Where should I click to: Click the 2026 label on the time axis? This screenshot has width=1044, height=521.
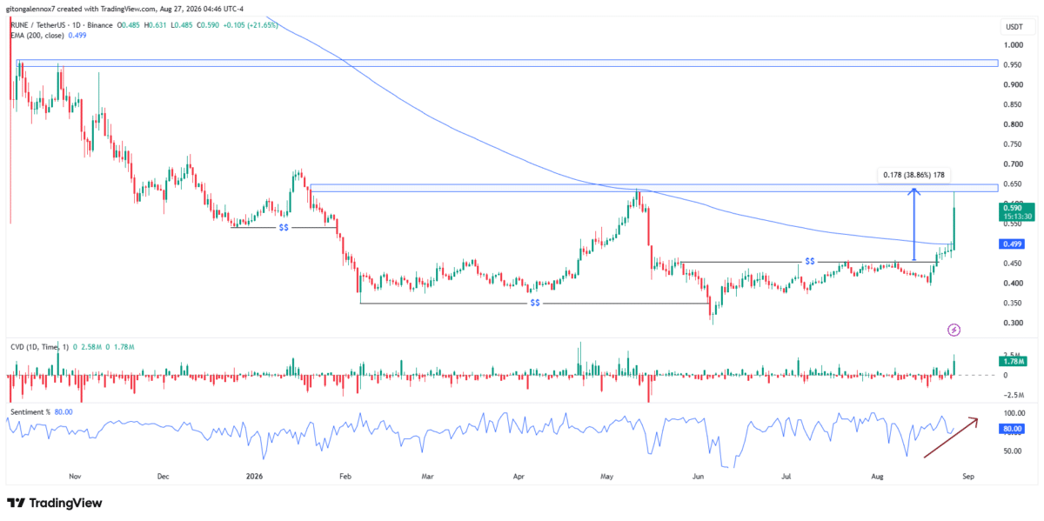click(x=254, y=477)
